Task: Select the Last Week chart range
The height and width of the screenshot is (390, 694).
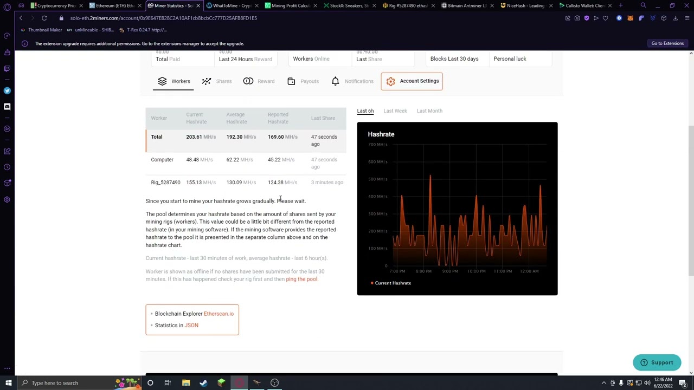Action: (395, 110)
